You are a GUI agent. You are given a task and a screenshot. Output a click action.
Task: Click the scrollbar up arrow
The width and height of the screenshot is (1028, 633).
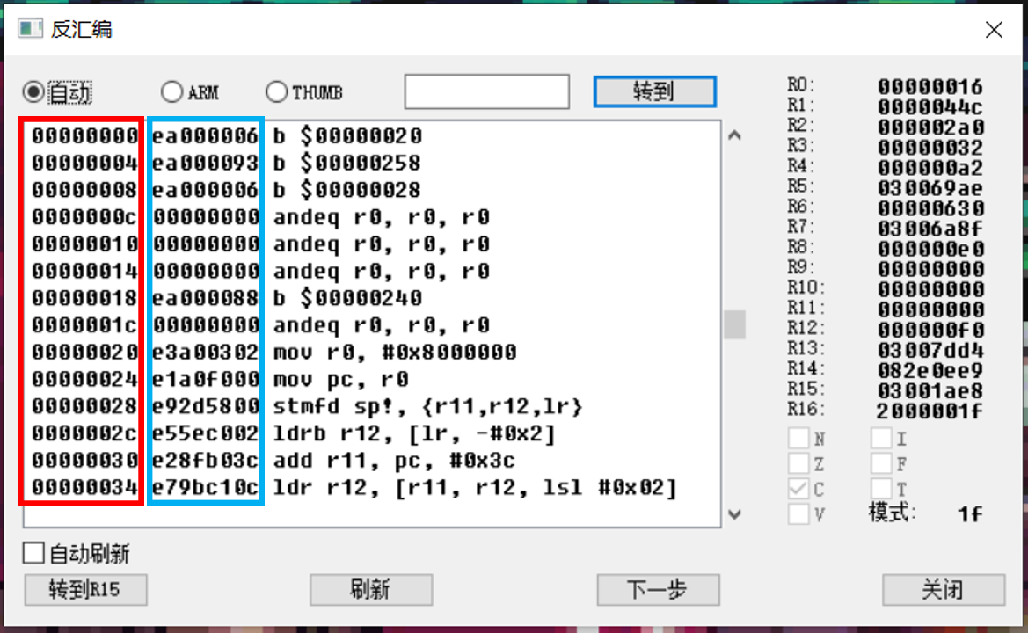click(x=734, y=135)
